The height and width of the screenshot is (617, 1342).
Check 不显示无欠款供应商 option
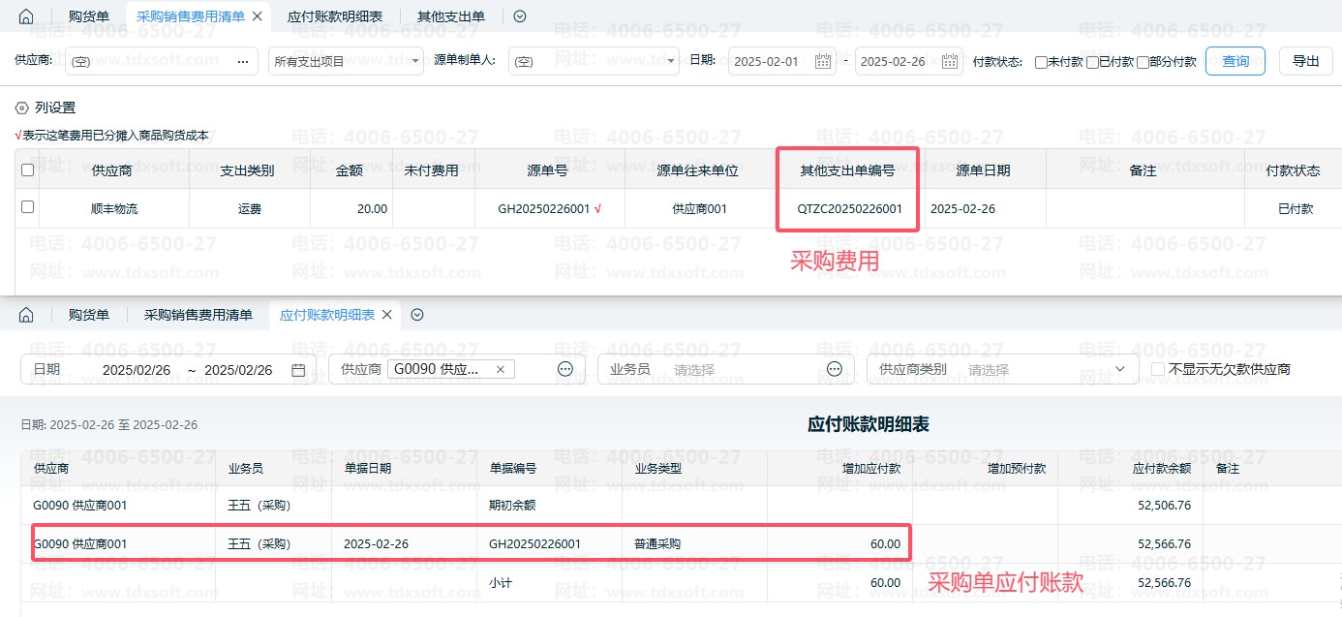pyautogui.click(x=1158, y=369)
